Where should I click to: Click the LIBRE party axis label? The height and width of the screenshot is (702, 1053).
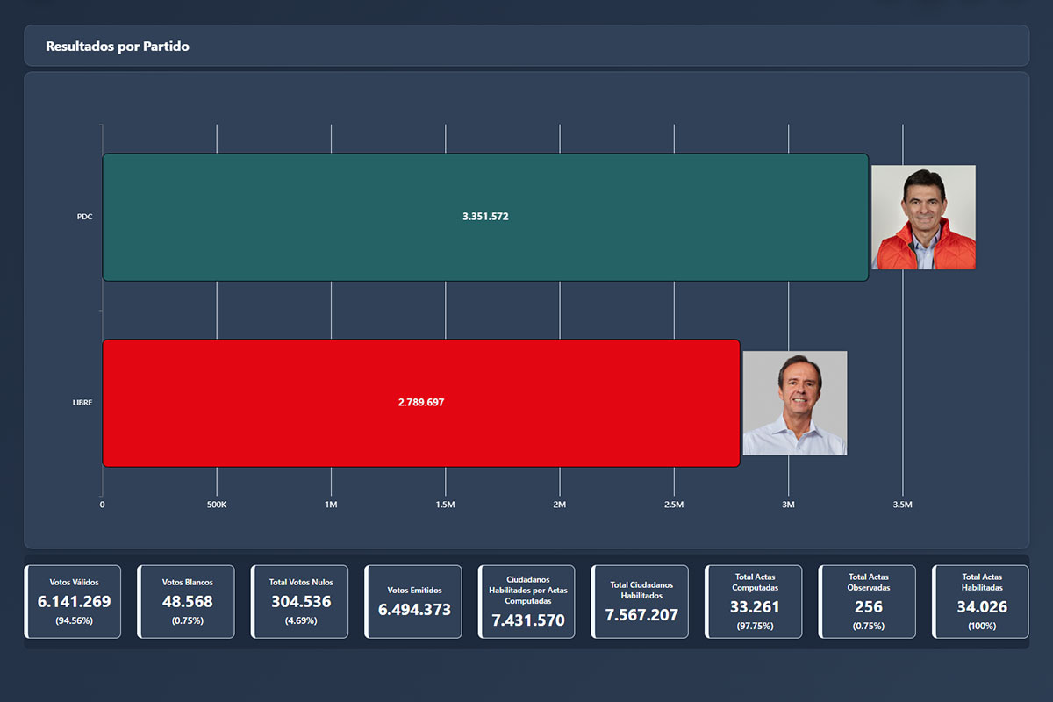click(82, 403)
